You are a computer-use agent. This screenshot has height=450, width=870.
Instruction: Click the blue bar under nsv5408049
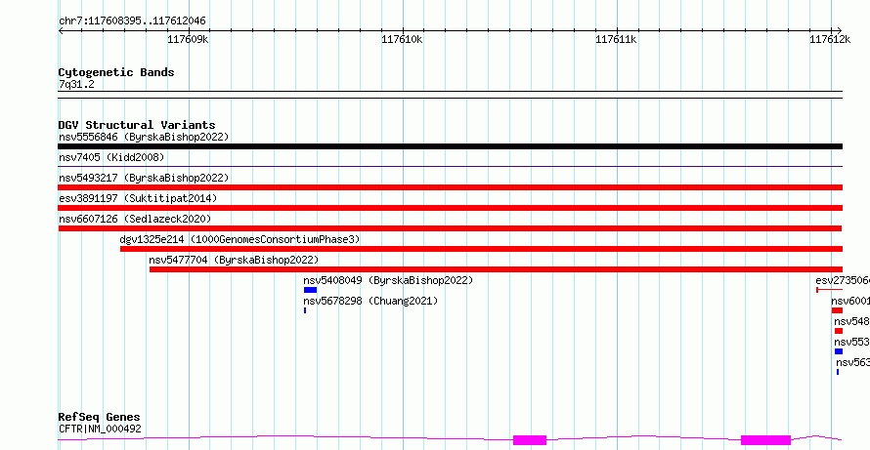coord(310,290)
